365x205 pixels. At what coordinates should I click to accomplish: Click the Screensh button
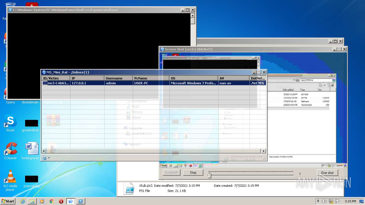pos(172,173)
